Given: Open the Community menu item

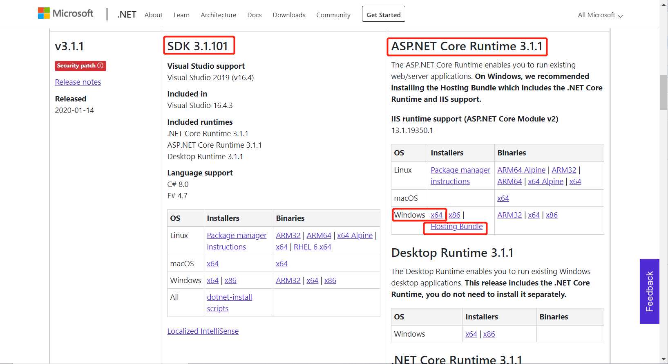Looking at the screenshot, I should point(333,15).
